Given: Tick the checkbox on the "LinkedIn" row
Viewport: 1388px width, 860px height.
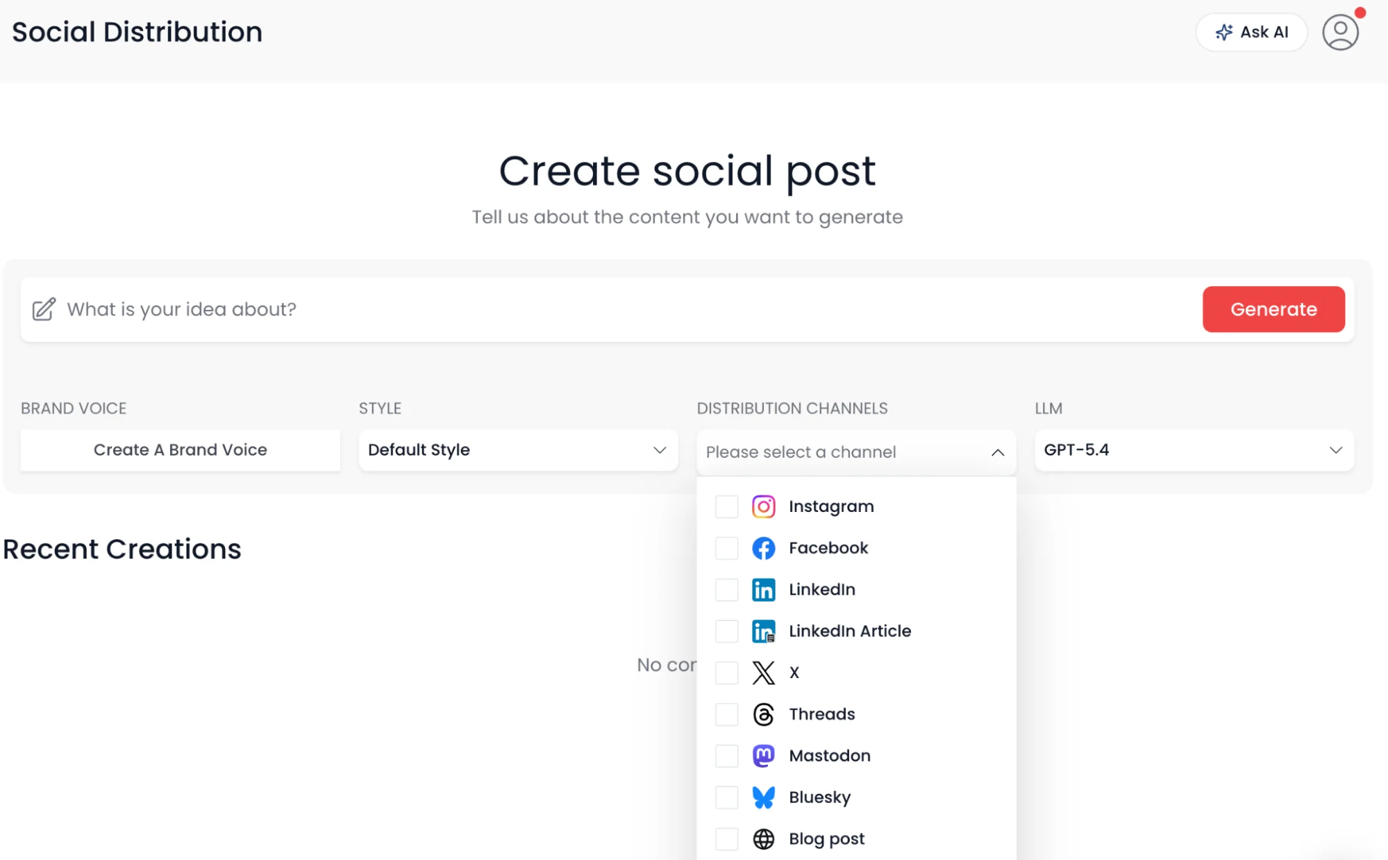Looking at the screenshot, I should pos(726,590).
